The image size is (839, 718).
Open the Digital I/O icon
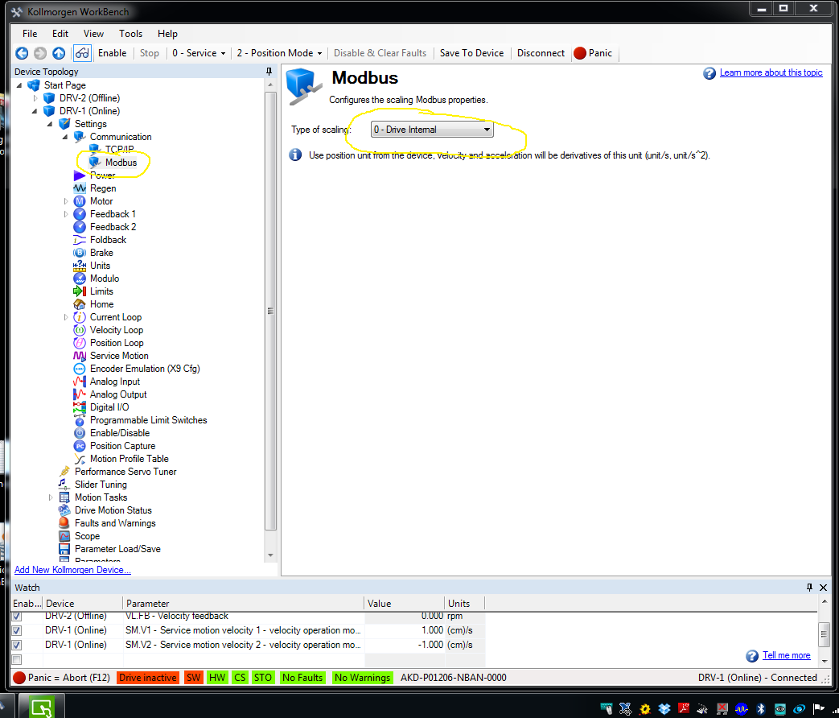point(79,407)
